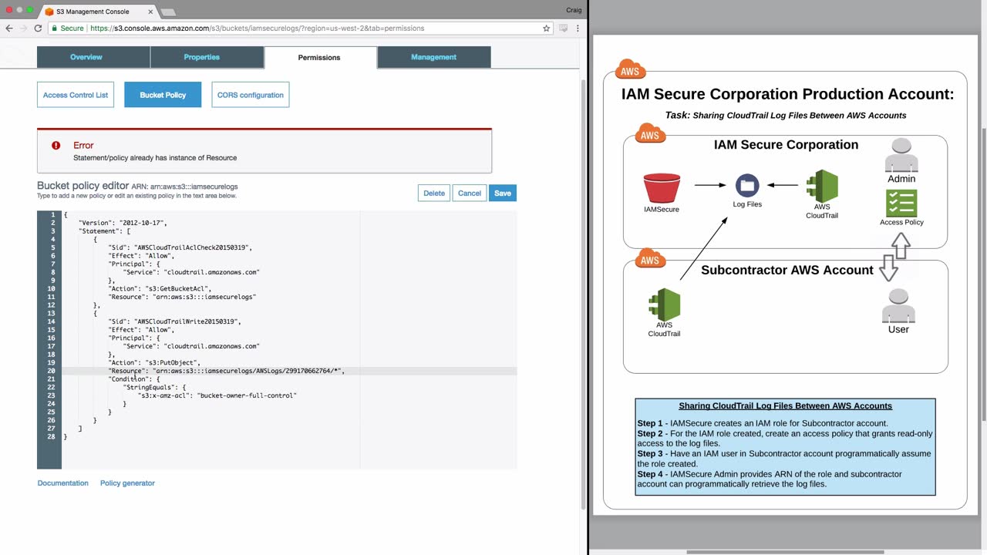Viewport: 987px width, 555px height.
Task: Select the Permissions tab
Action: tap(320, 58)
